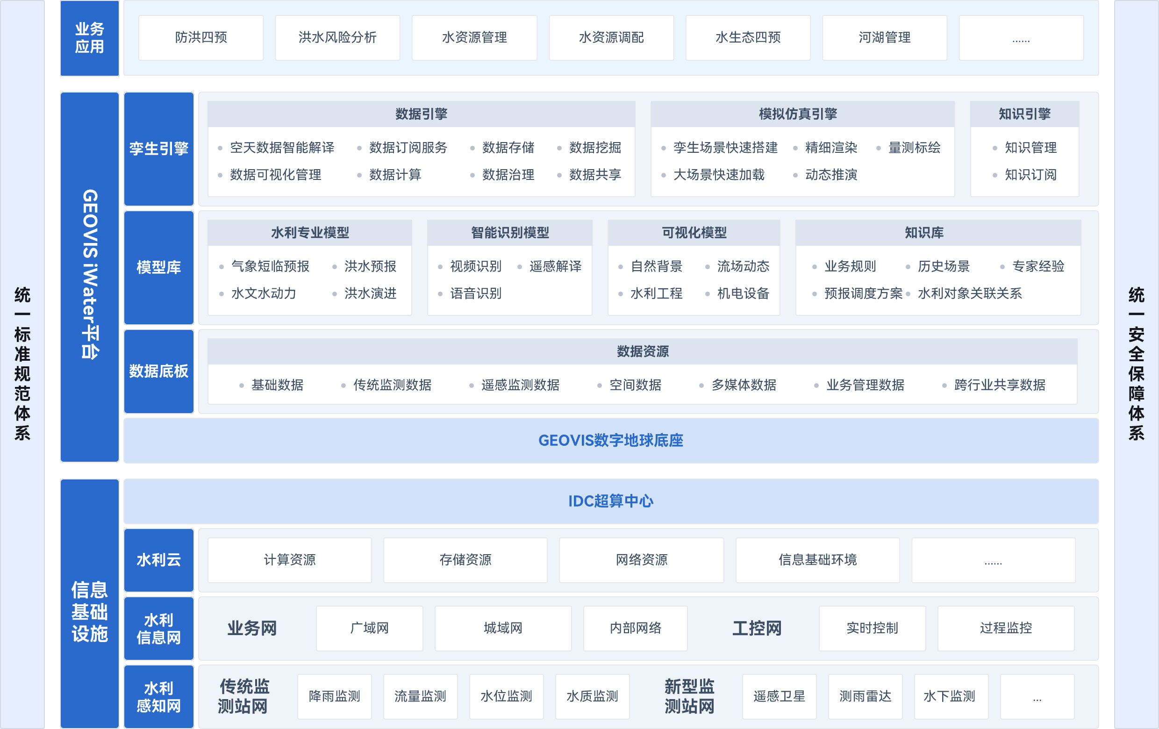Click the 防洪四预 box
This screenshot has width=1159, height=729.
200,37
